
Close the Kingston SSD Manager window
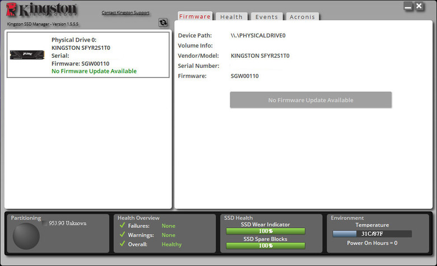point(419,6)
